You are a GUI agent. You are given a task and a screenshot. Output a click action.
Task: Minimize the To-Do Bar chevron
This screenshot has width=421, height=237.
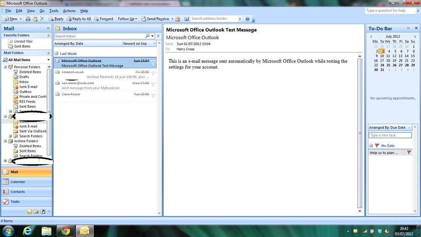coord(408,28)
